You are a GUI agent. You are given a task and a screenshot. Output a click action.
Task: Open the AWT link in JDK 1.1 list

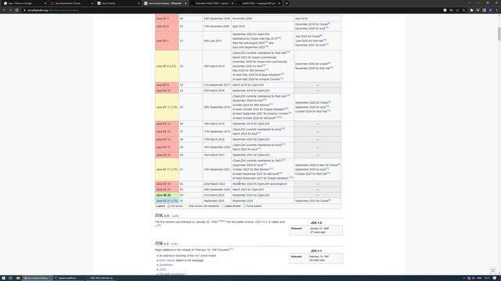[x=196, y=255]
